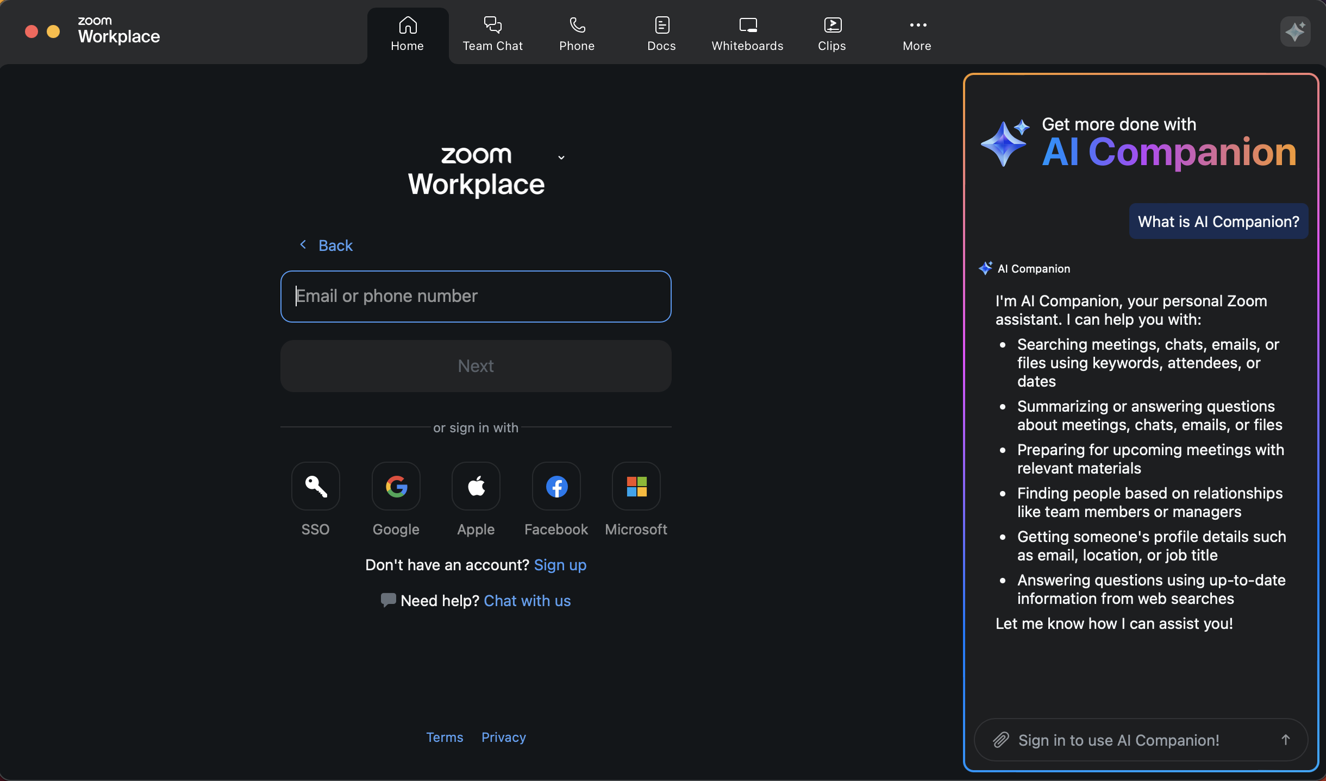The height and width of the screenshot is (781, 1326).
Task: Click the Sign up link
Action: click(x=560, y=565)
